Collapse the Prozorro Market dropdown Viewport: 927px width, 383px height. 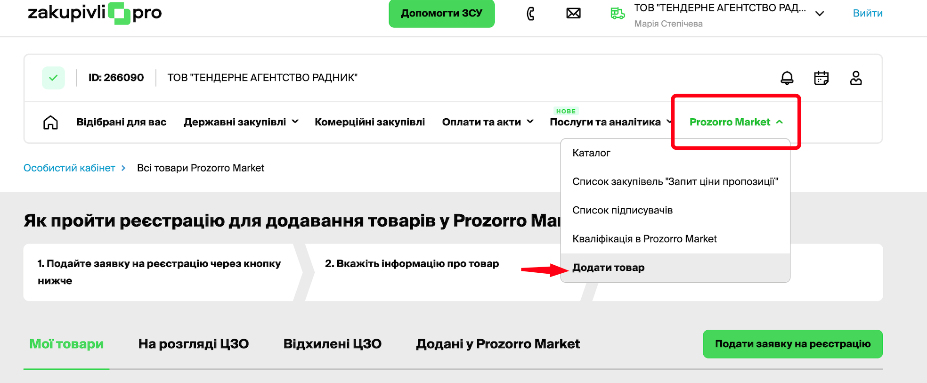[x=736, y=122]
